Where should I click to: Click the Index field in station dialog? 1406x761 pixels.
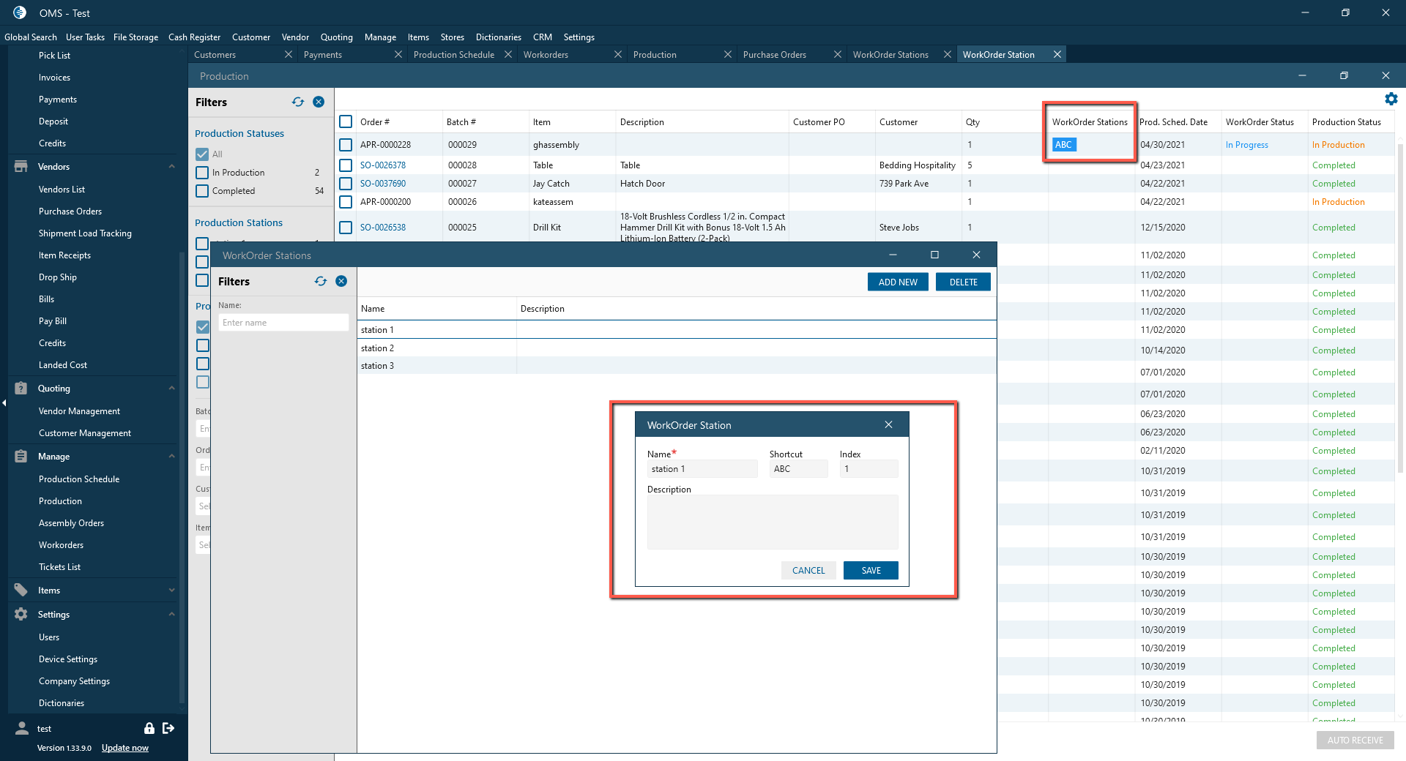pyautogui.click(x=869, y=469)
